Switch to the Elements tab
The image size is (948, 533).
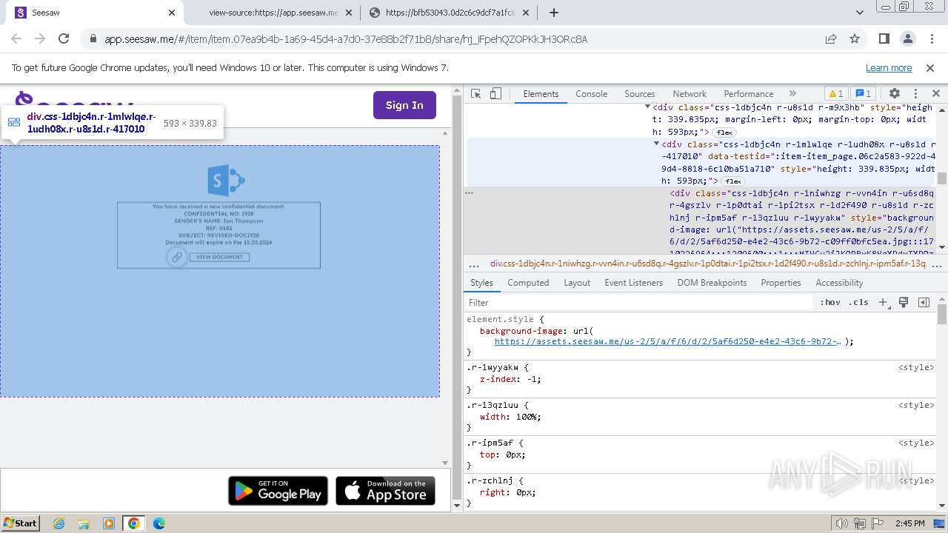click(541, 94)
